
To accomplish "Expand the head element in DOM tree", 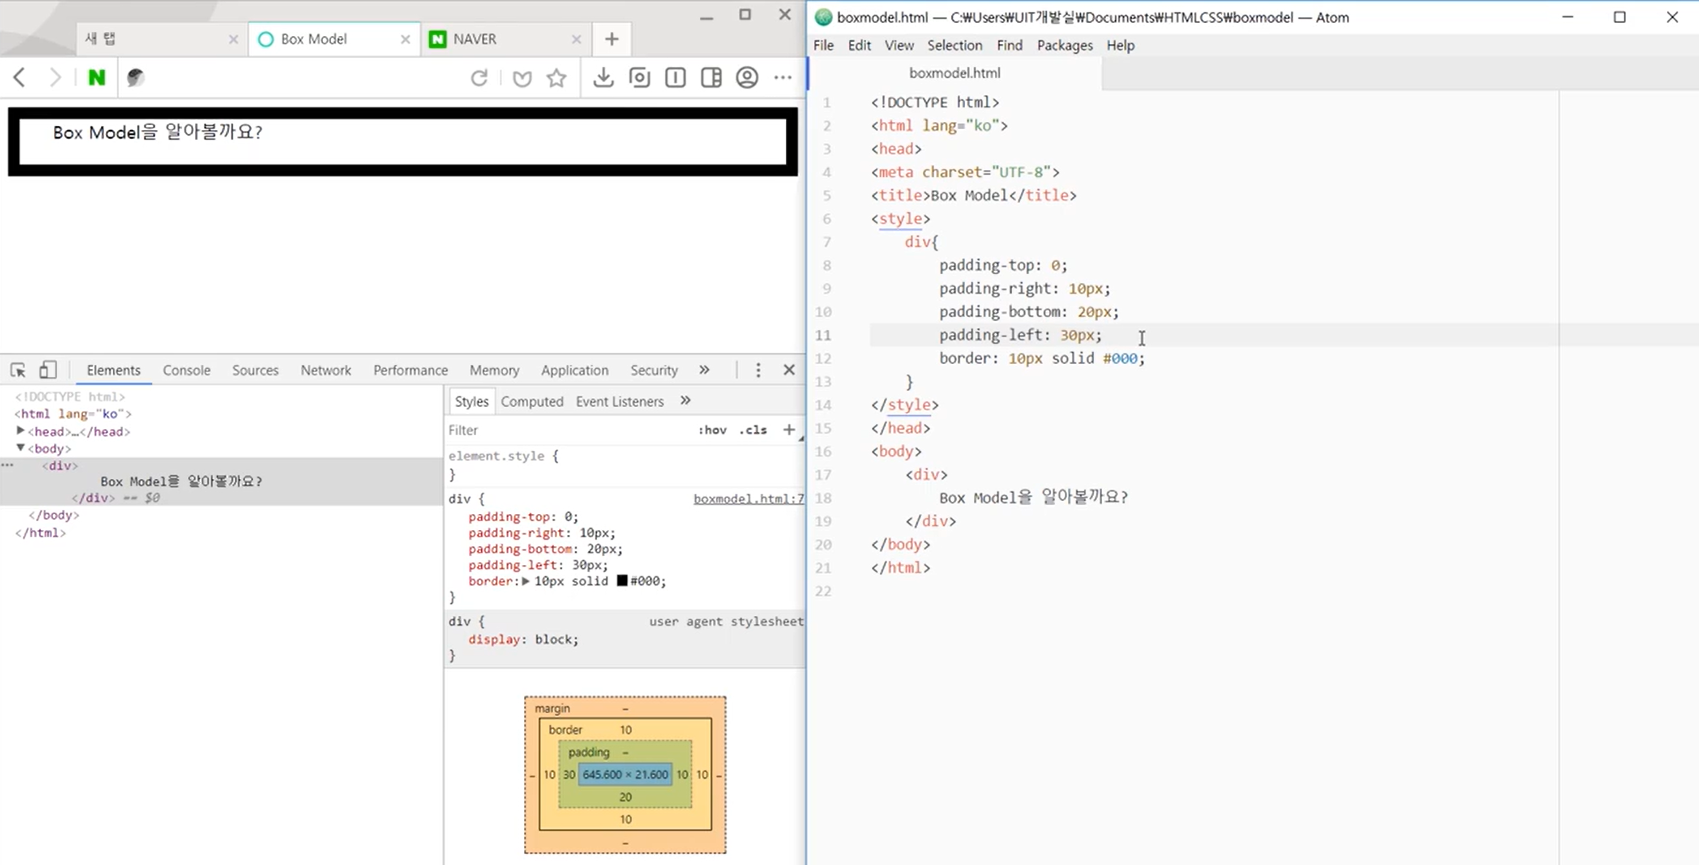I will [21, 430].
